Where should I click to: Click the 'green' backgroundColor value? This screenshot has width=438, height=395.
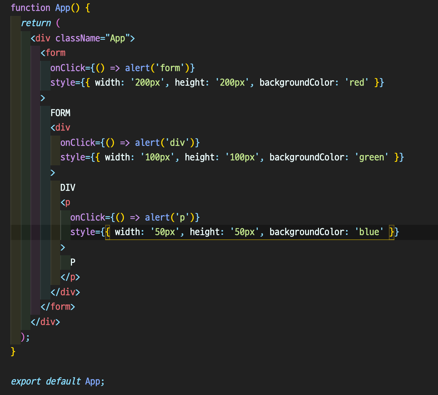pyautogui.click(x=372, y=157)
